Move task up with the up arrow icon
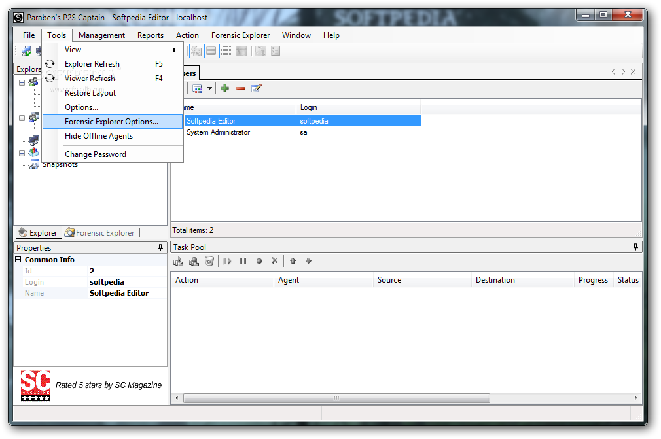This screenshot has height=439, width=661. coord(293,261)
